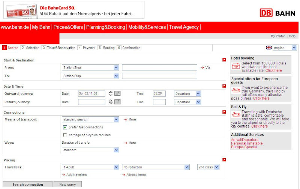Screen dimensions: 300x189
Task: Open help for Date & Time section
Action: click(224, 86)
